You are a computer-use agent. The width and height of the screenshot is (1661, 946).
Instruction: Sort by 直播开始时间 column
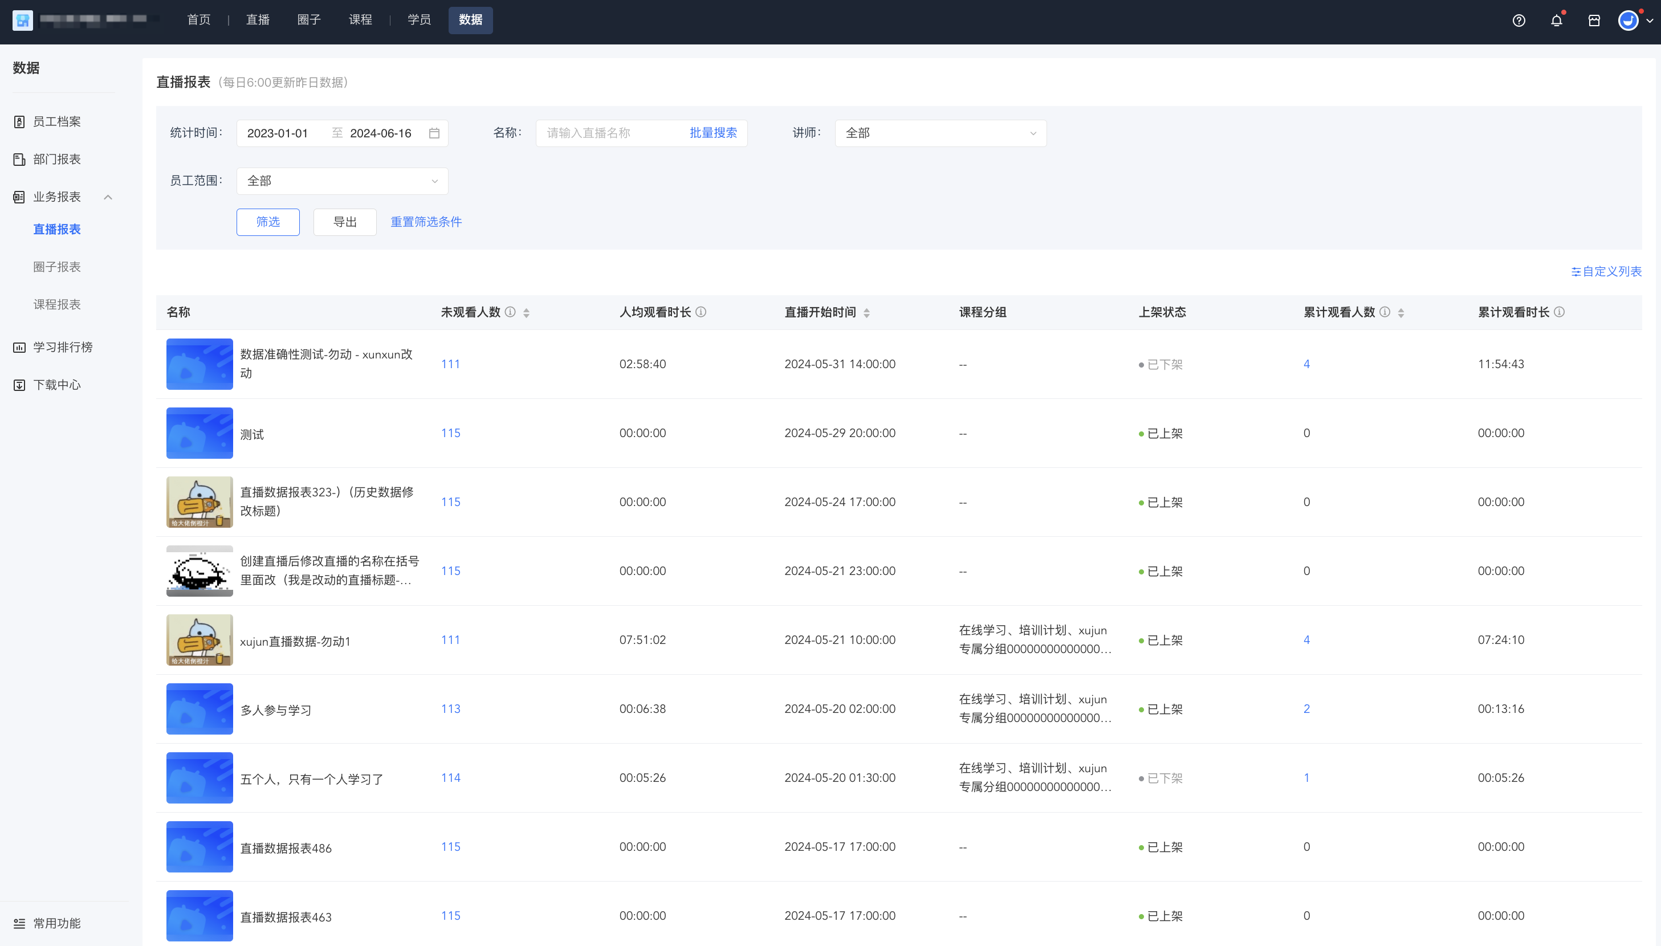pyautogui.click(x=866, y=313)
